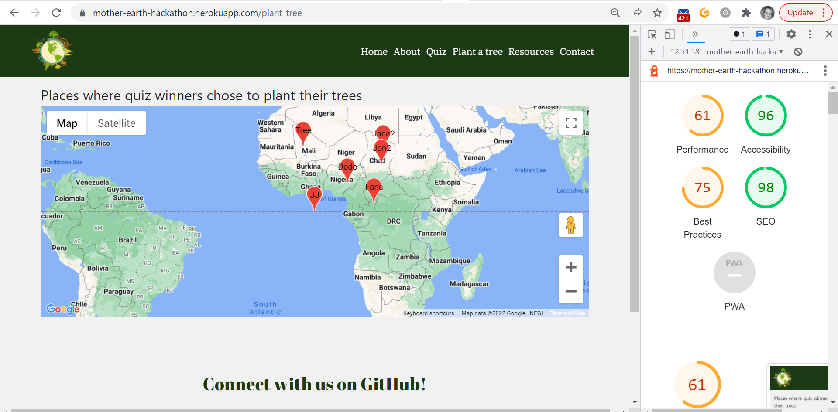Open the About page link
The height and width of the screenshot is (412, 838).
(x=407, y=51)
